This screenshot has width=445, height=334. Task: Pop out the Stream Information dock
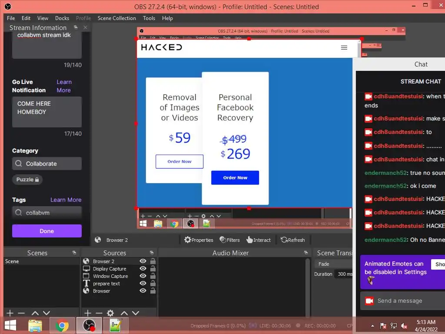(76, 27)
